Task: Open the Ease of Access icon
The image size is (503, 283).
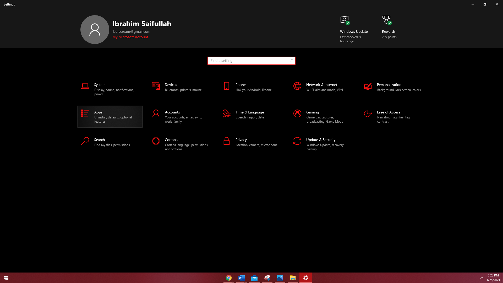Action: 368,113
